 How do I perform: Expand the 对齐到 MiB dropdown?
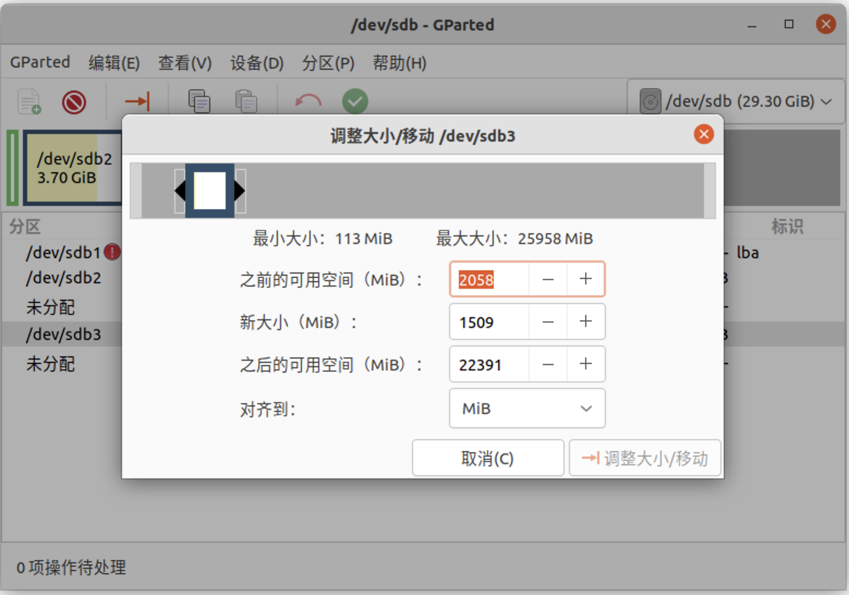click(x=527, y=409)
